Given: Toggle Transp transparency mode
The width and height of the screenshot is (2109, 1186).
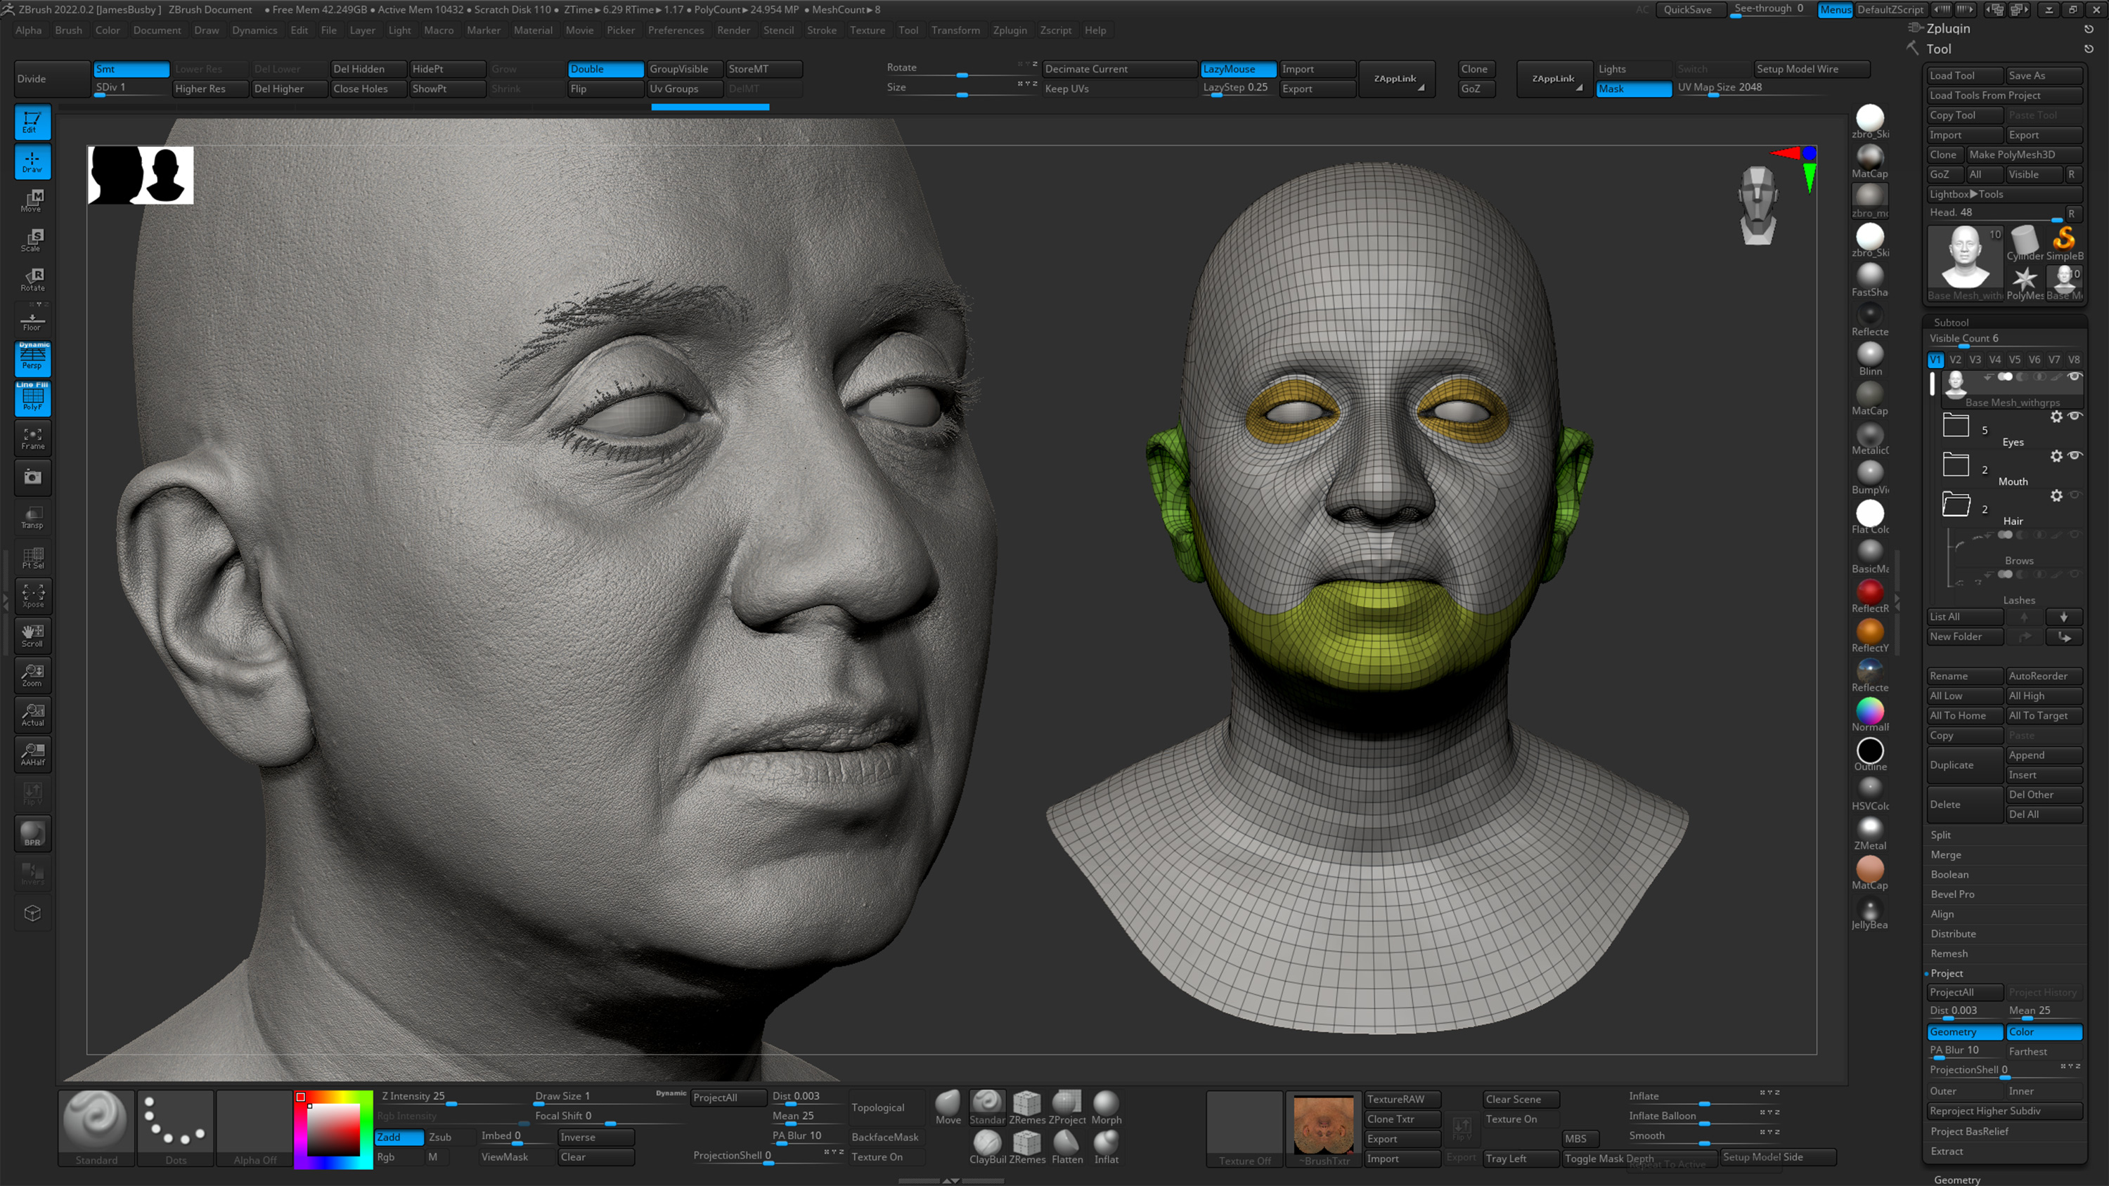Looking at the screenshot, I should [x=32, y=516].
